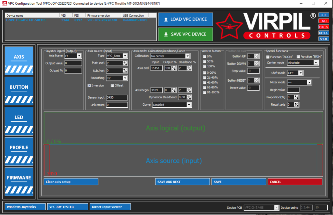Click the Button UP stepper icon
This screenshot has width=333, height=215.
257,56
